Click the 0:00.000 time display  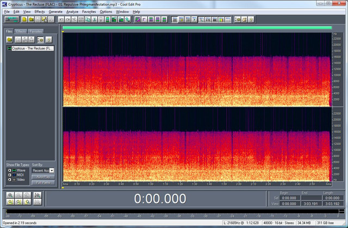pyautogui.click(x=160, y=199)
